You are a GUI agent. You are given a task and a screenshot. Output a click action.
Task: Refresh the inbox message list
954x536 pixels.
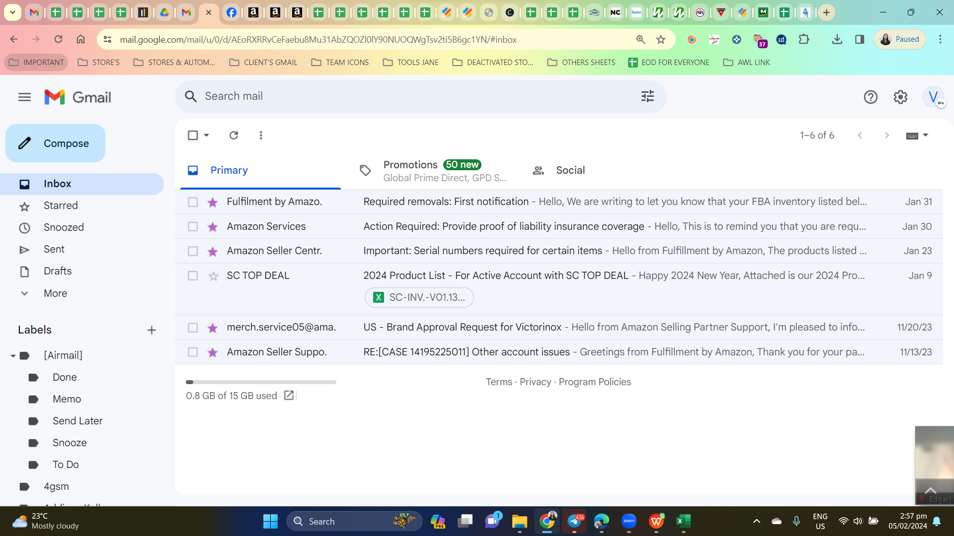[234, 135]
